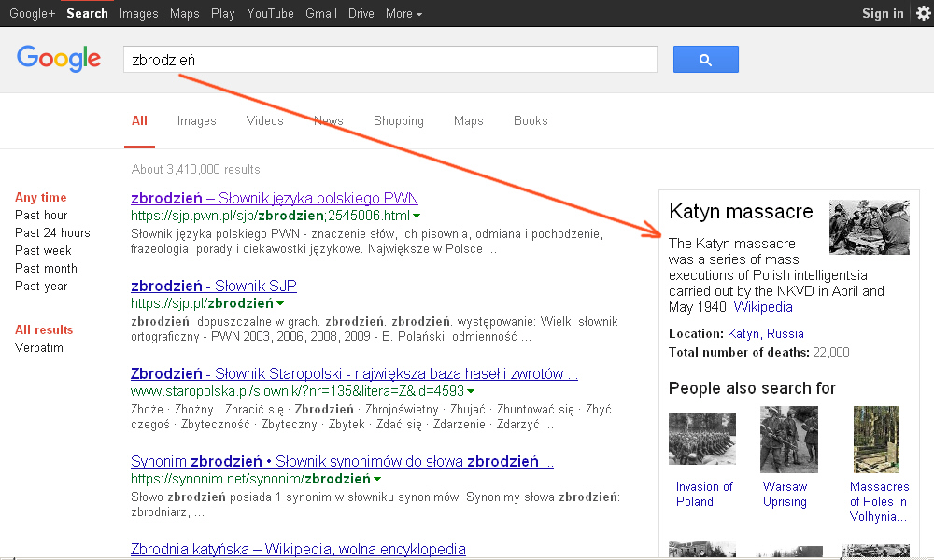Viewport: 934px width, 560px height.
Task: Open the Słownik języka polskiego PWN result
Action: (x=275, y=198)
